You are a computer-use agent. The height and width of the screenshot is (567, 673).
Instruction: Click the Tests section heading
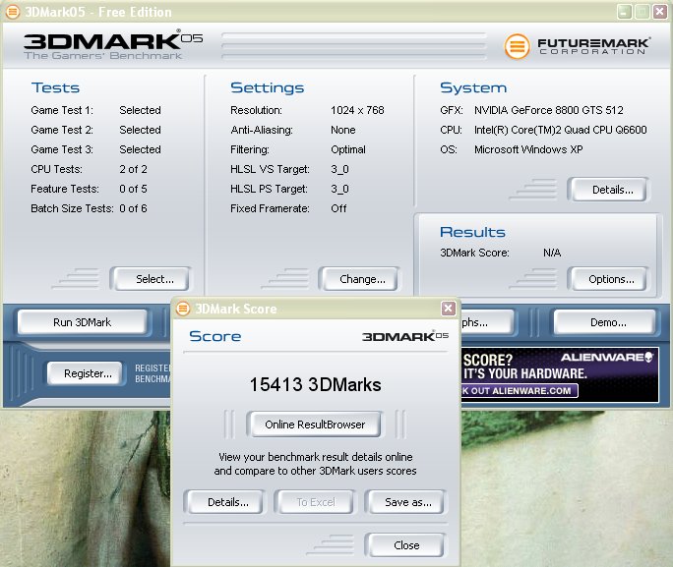coord(55,87)
